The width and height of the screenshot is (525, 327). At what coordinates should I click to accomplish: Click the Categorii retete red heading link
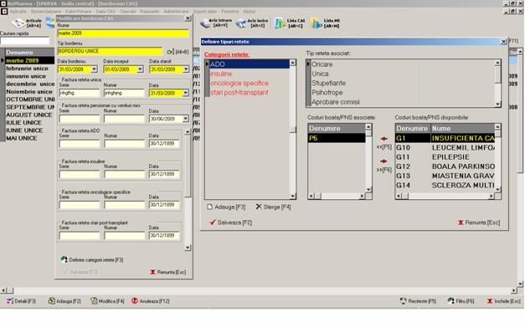(x=227, y=54)
